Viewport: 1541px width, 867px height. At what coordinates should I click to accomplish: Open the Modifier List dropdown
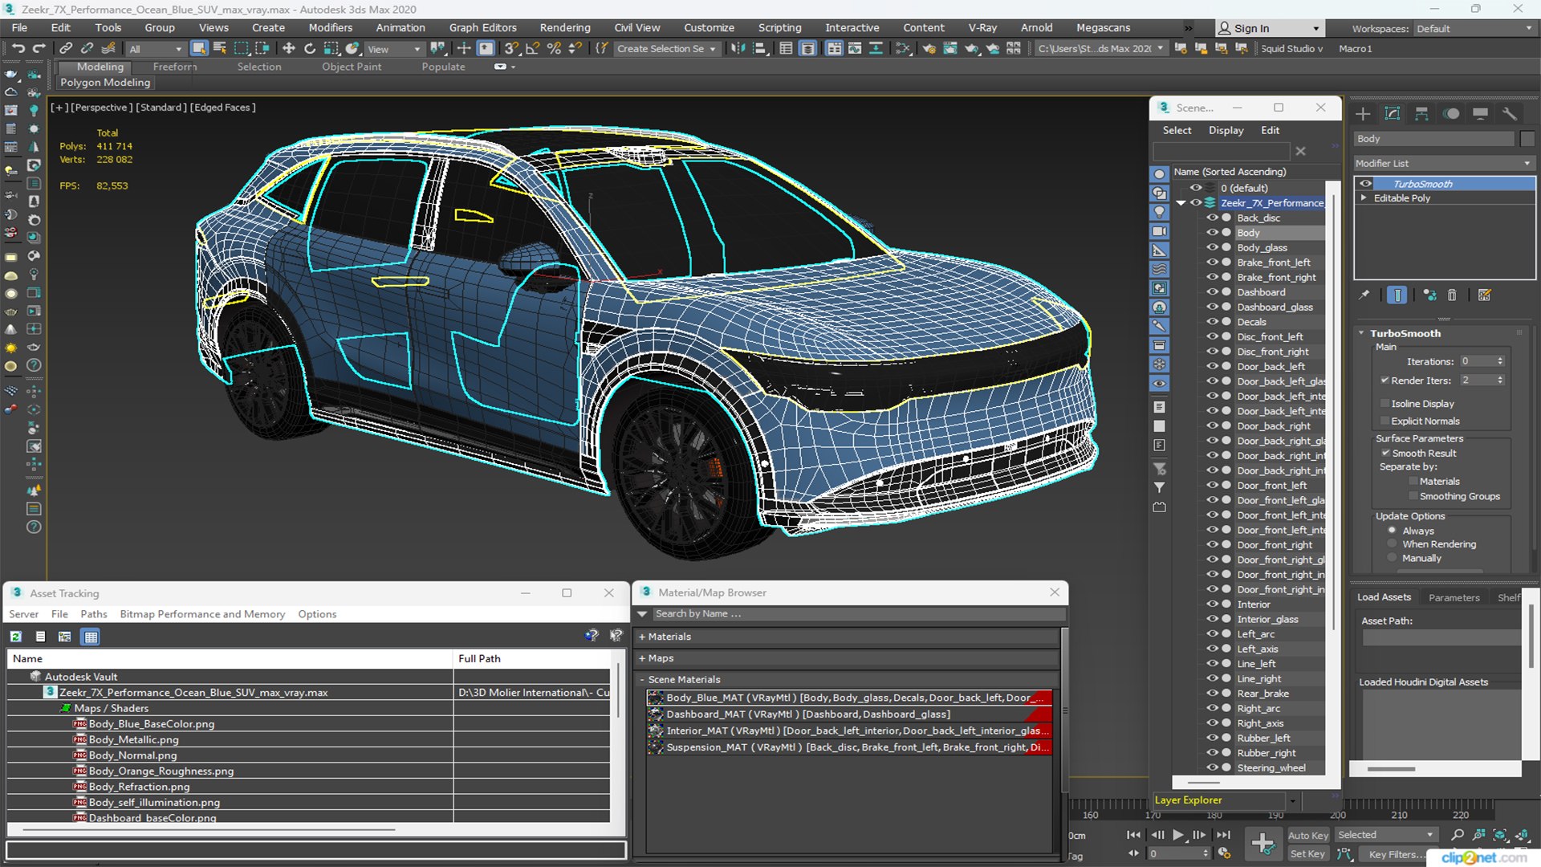click(1444, 163)
